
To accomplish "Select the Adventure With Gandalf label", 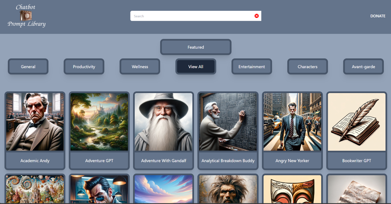I will (164, 161).
